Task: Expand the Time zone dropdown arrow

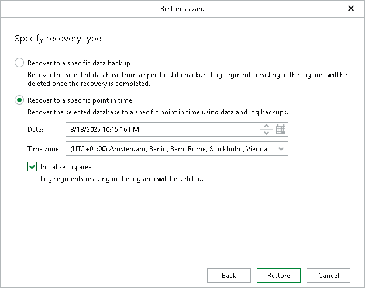Action: click(281, 149)
